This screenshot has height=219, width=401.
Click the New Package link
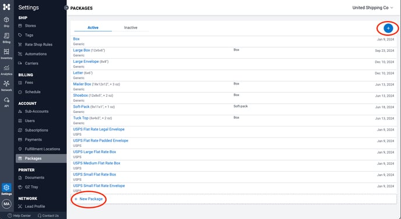coord(89,199)
